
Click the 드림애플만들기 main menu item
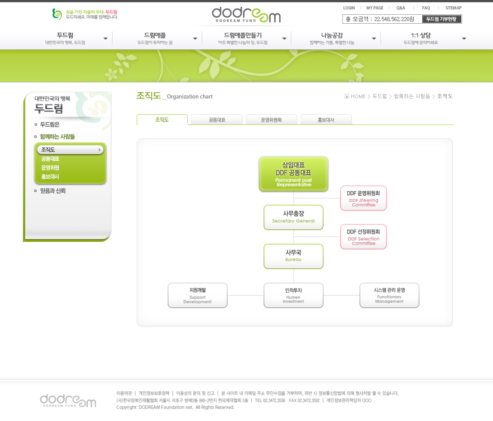pos(243,35)
